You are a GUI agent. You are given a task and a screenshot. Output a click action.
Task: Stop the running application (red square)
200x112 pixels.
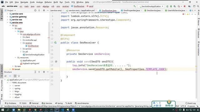(x=185, y=6)
